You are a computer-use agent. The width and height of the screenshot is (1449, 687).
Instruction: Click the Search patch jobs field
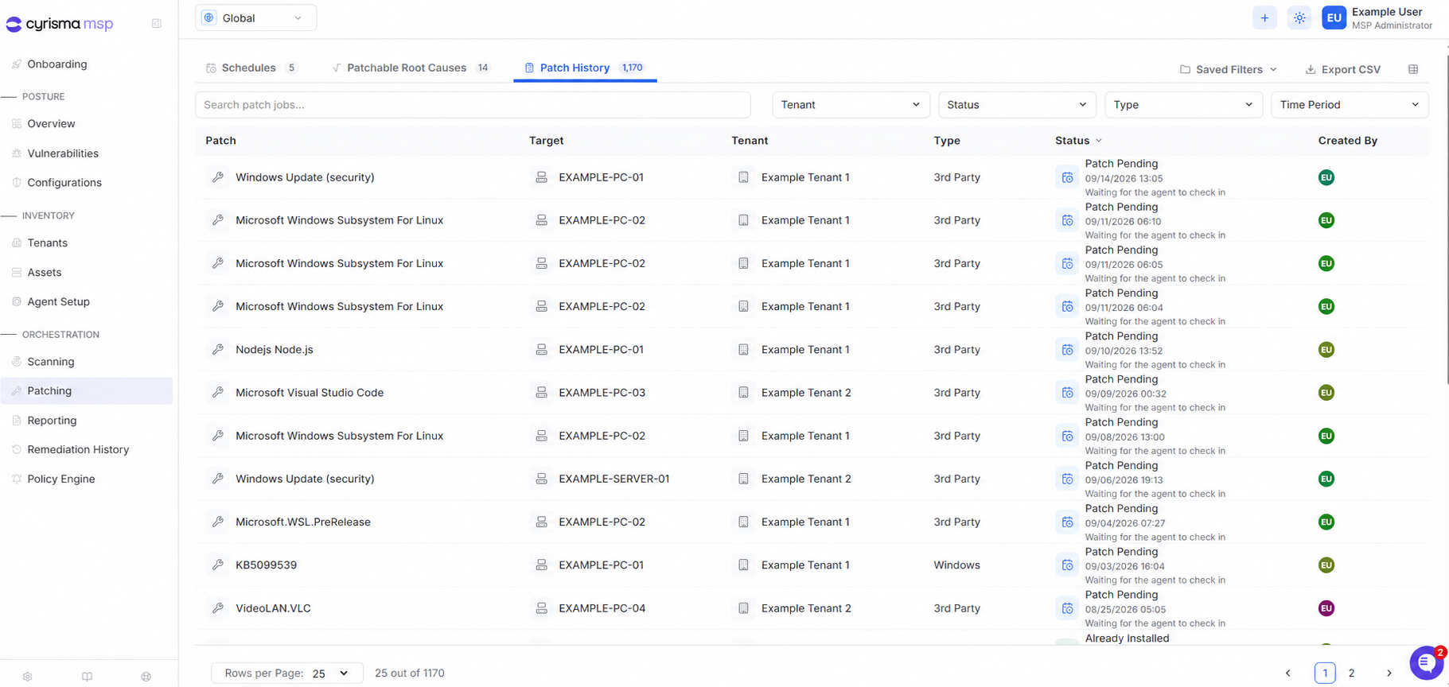[x=473, y=105]
